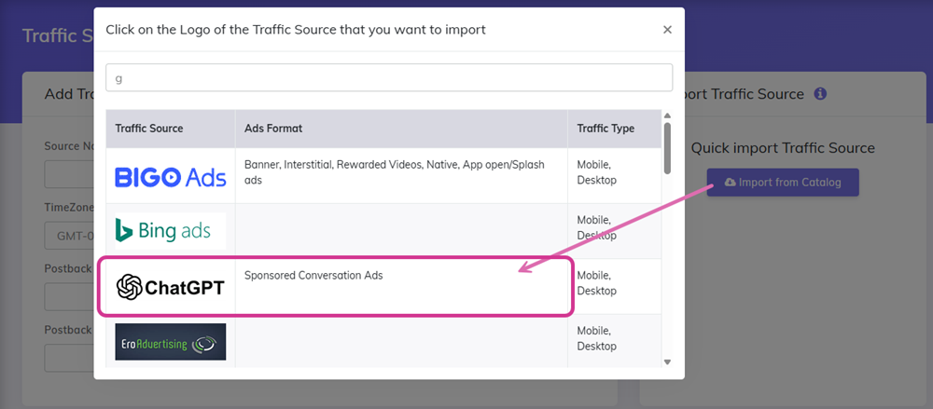Click the BIGO Ads logo
Image resolution: width=933 pixels, height=409 pixels.
coord(170,177)
